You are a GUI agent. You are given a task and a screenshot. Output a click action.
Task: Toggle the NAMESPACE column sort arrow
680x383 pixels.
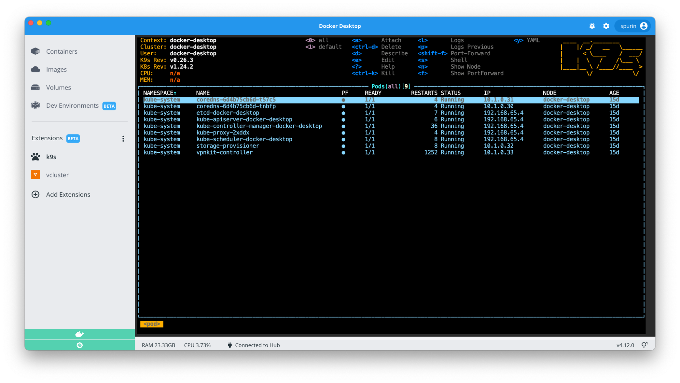pyautogui.click(x=176, y=93)
